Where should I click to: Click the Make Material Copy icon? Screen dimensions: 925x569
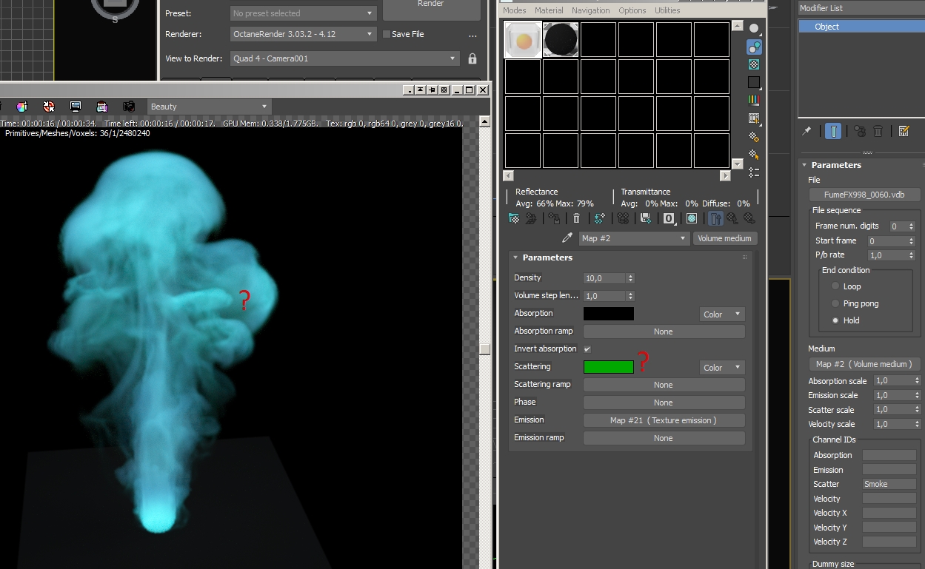(600, 218)
